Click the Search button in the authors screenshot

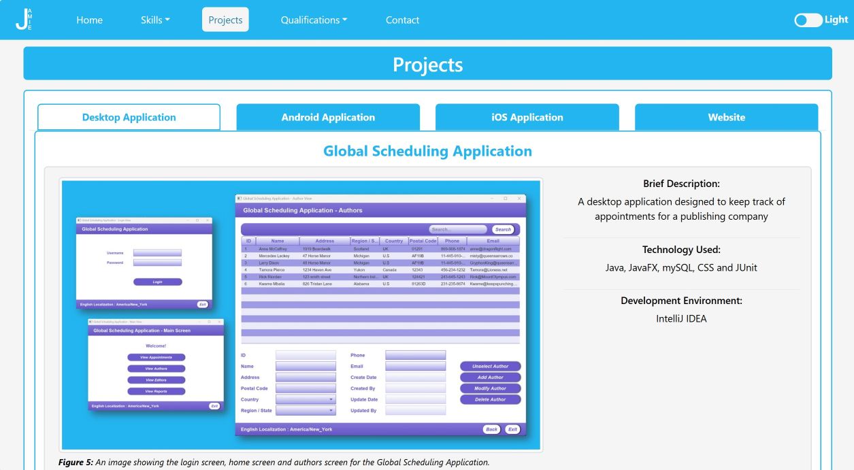click(504, 229)
